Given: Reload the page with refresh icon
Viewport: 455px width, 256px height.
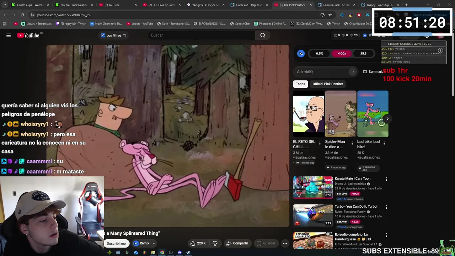Looking at the screenshot, I should tap(22, 15).
